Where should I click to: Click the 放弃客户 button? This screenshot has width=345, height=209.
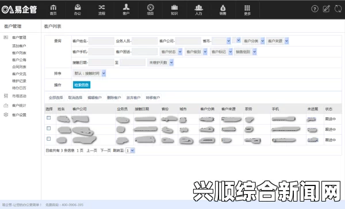133,98
